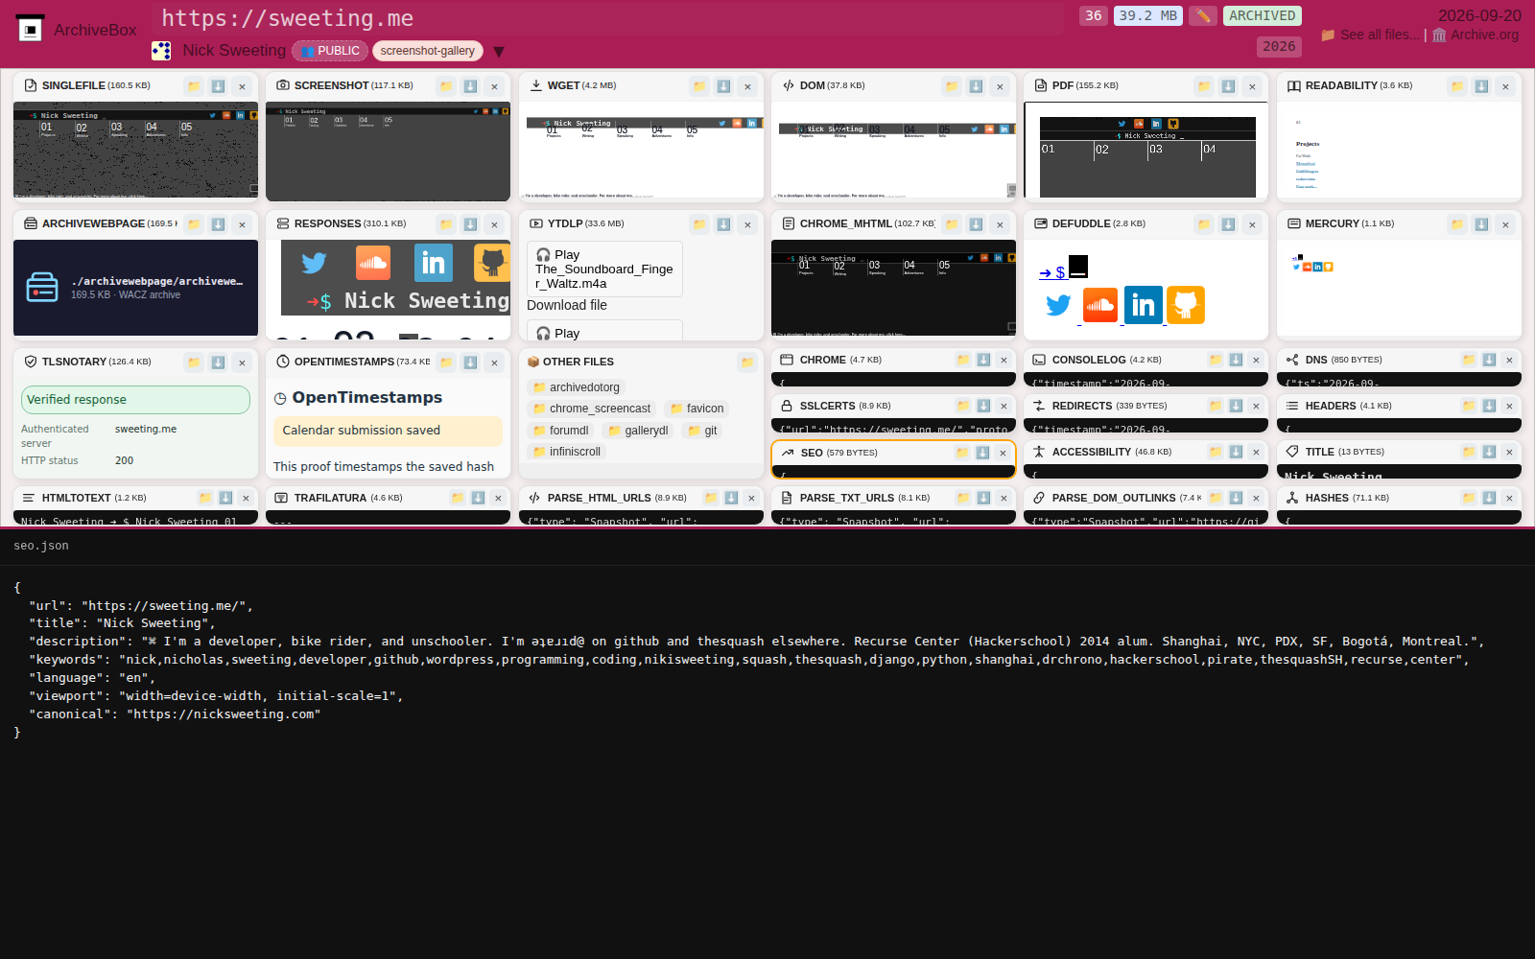Open the See all files link

[1370, 35]
